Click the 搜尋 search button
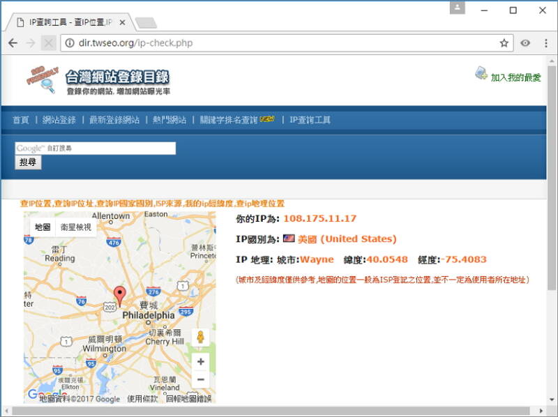 (28, 162)
